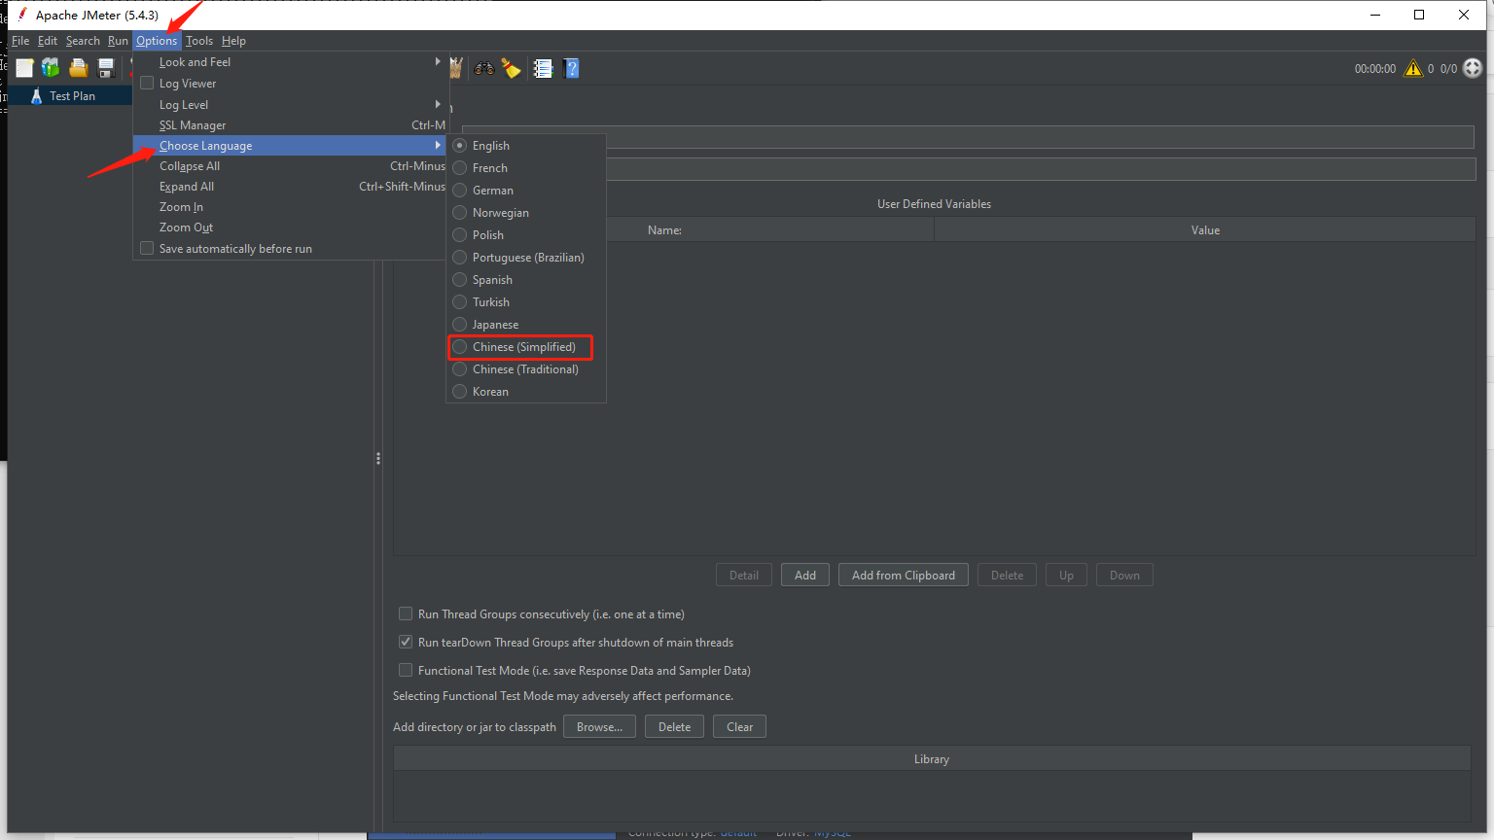
Task: Open the Templates icon in toolbar
Action: 51,68
